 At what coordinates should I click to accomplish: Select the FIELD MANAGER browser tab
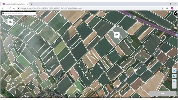(x=15, y=4)
